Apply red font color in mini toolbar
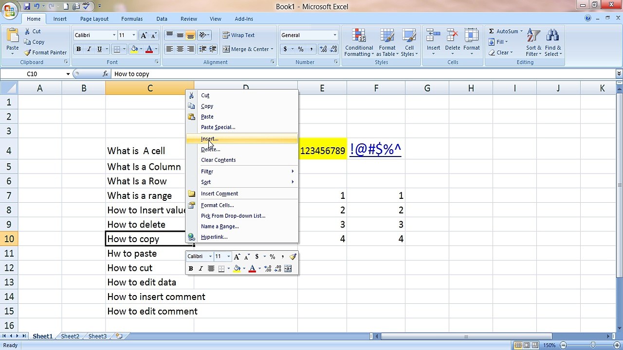Screen dimensions: 623x350 pos(252,268)
